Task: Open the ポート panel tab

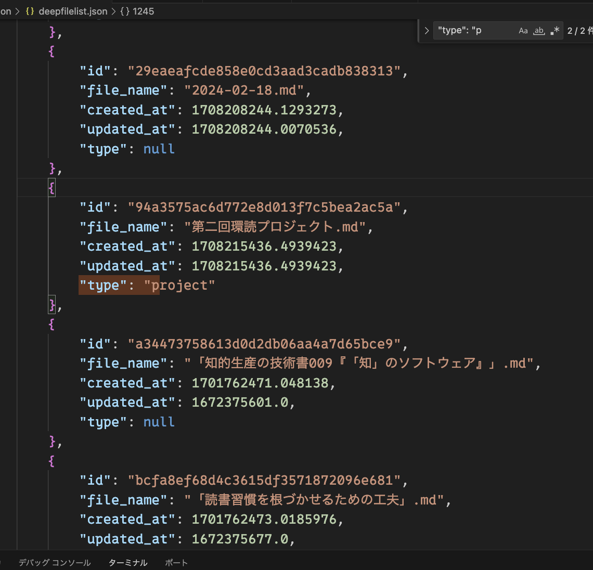Action: [x=176, y=563]
